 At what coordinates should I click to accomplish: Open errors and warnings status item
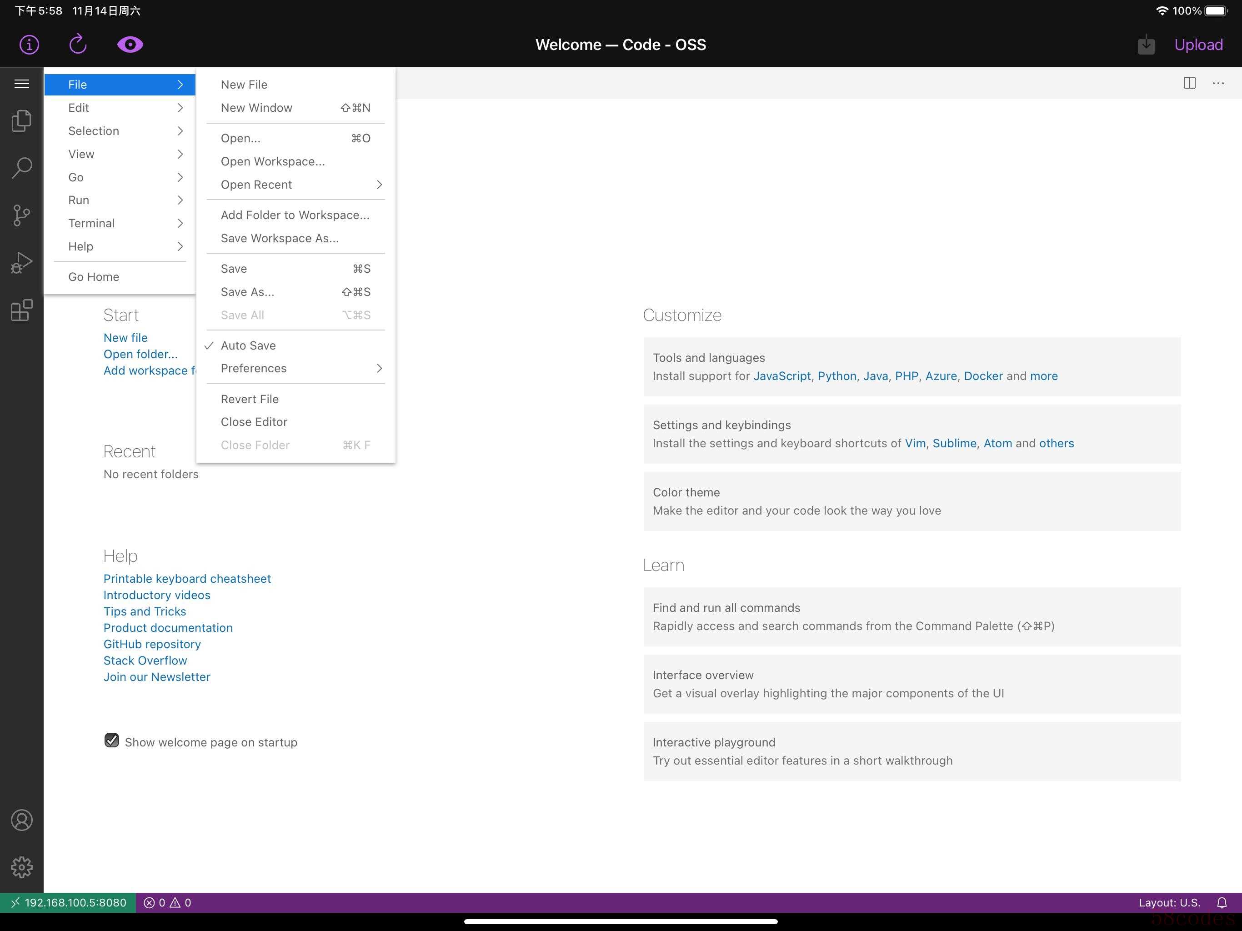[167, 902]
